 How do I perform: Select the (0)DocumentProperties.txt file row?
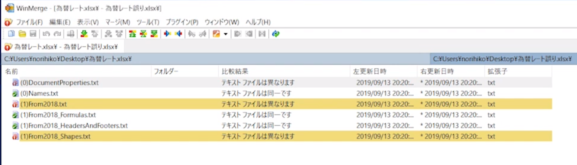pos(59,82)
